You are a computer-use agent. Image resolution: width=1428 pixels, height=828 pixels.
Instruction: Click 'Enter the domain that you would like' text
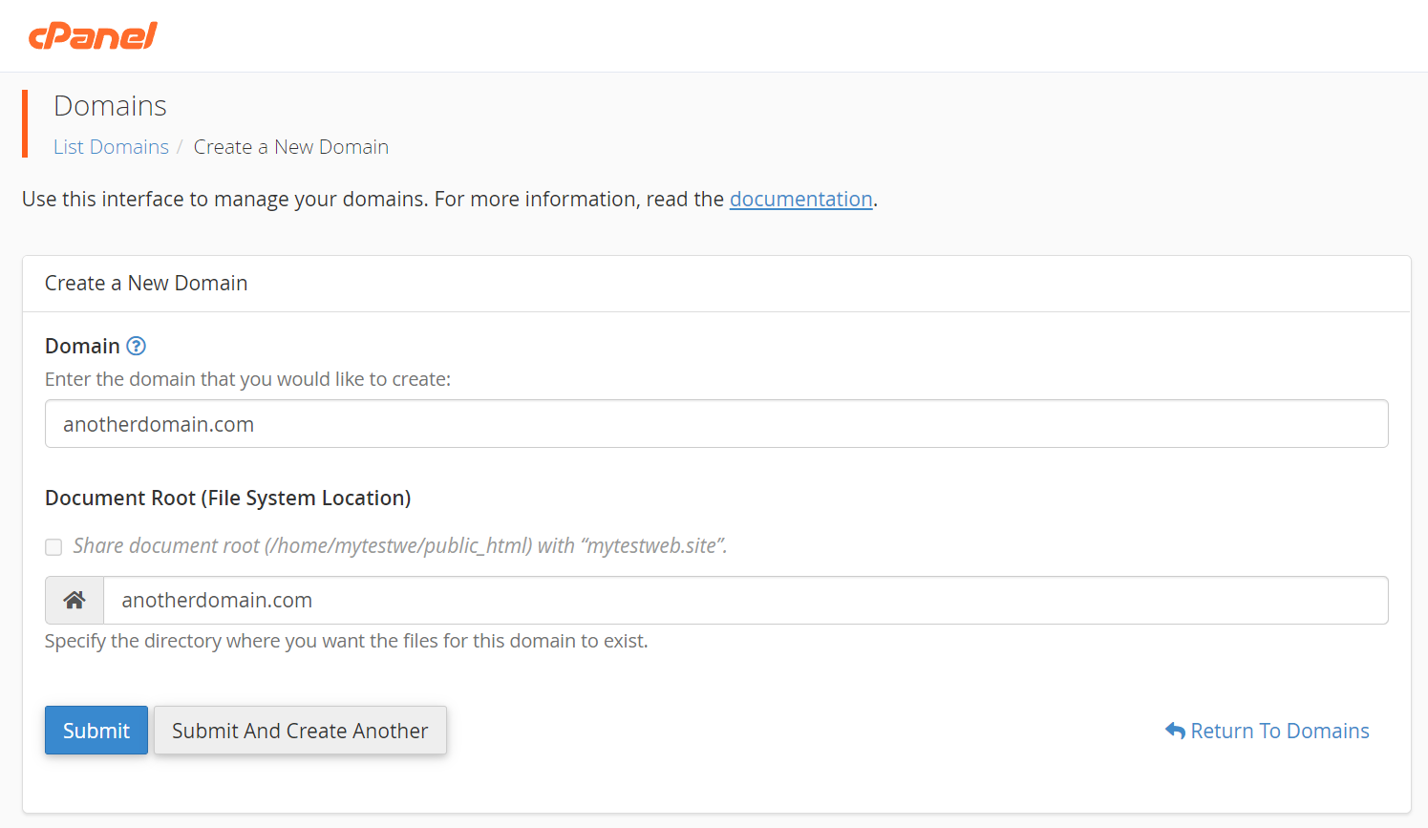pos(247,379)
